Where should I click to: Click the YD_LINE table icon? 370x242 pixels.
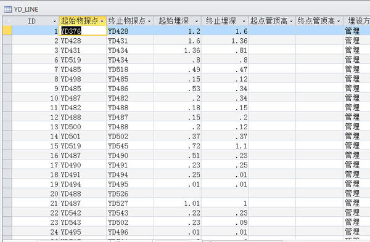click(8, 9)
